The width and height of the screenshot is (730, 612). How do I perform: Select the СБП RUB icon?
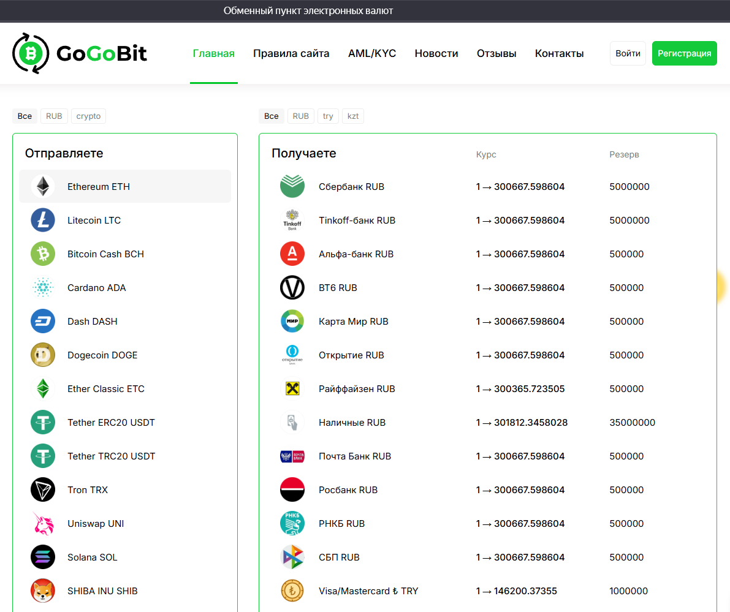(x=292, y=557)
